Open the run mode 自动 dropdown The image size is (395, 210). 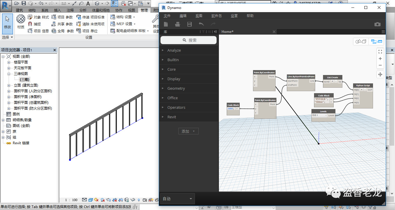177,199
